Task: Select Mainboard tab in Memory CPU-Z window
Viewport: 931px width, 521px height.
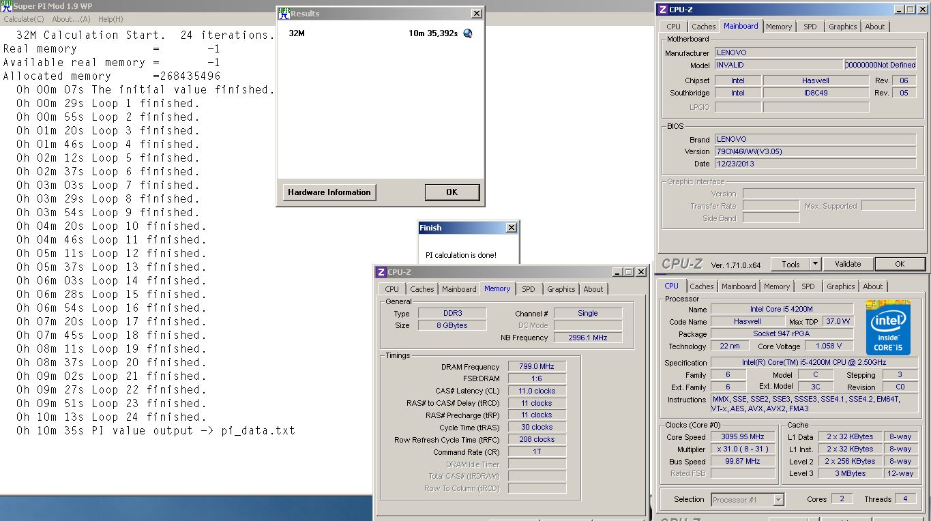Action: coord(459,289)
